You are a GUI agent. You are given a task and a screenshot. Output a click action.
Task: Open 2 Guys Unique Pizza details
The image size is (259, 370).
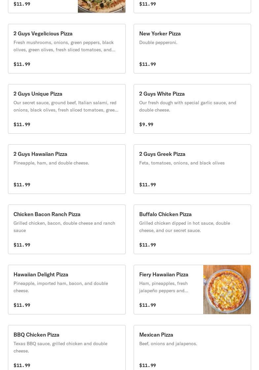click(x=67, y=109)
